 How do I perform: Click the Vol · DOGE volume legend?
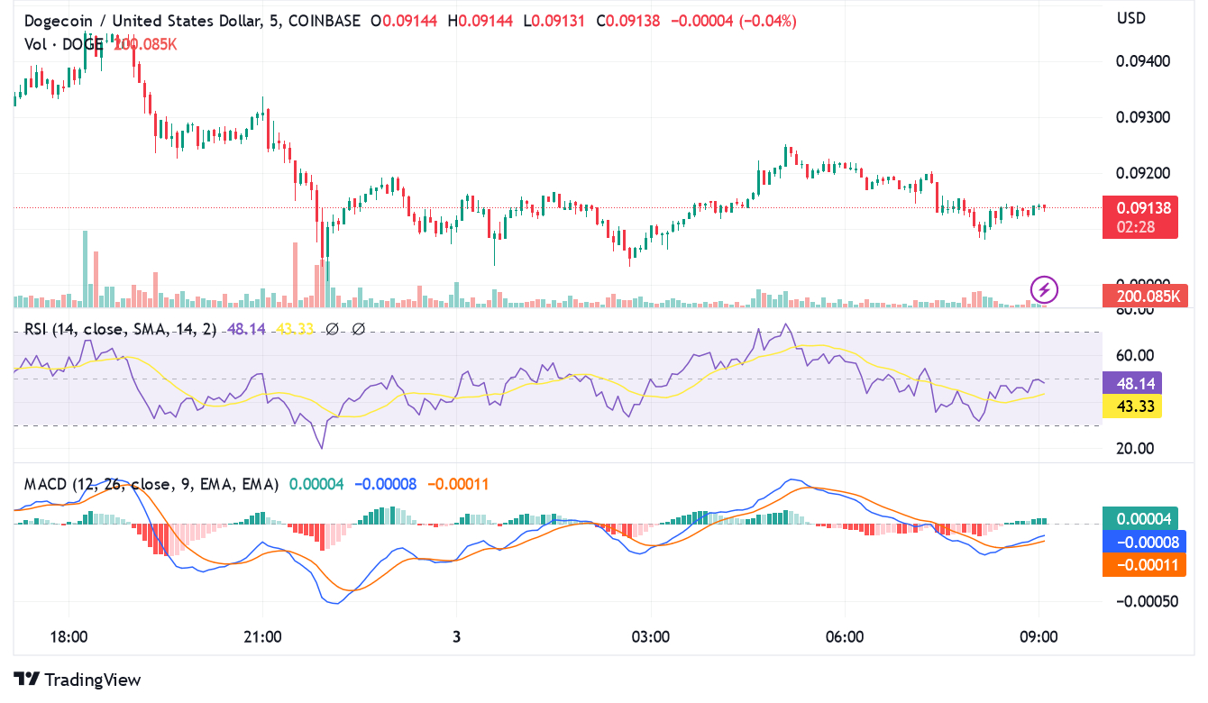click(x=63, y=44)
